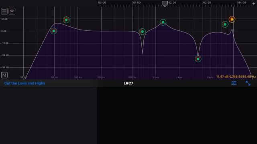The height and width of the screenshot is (144, 257).
Task: Click the 01:00 timeline mark
Action: [137, 3]
